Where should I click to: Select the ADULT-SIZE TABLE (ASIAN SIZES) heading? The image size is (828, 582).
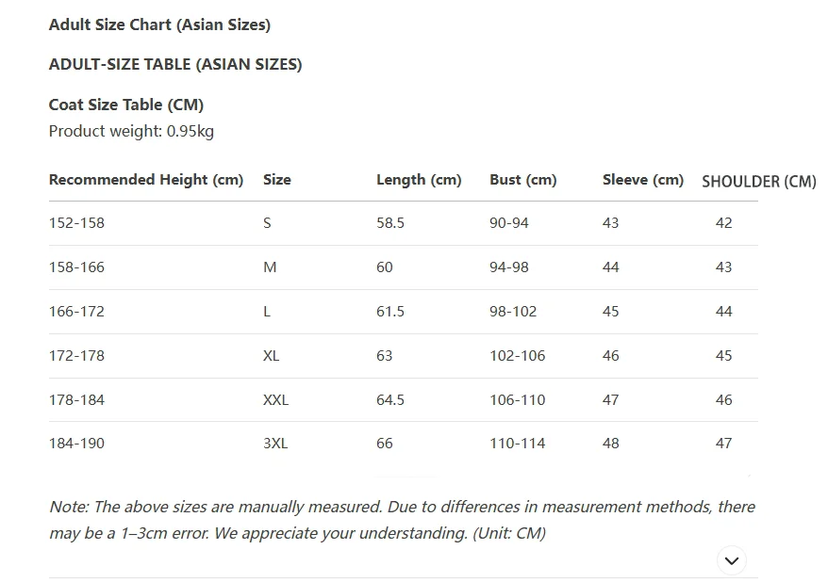(175, 64)
